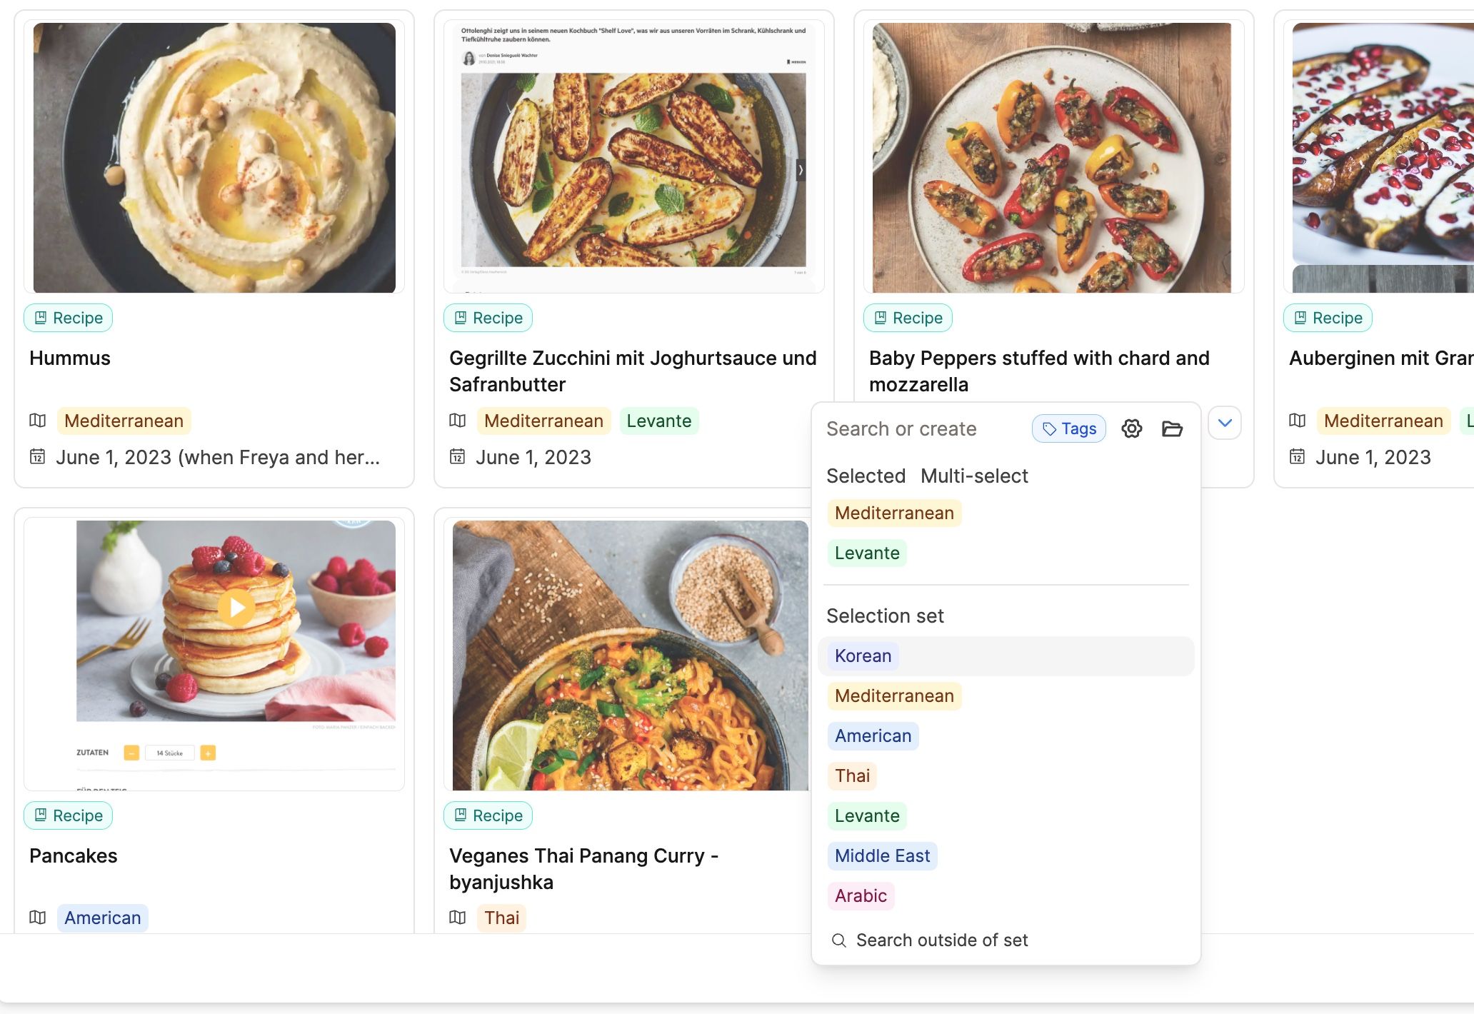Click the map icon on Pancakes card
This screenshot has height=1014, width=1474.
[38, 918]
